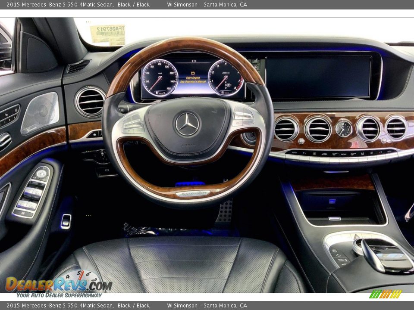Click the front window switches on door
The width and height of the screenshot is (414, 310).
[x=33, y=192]
